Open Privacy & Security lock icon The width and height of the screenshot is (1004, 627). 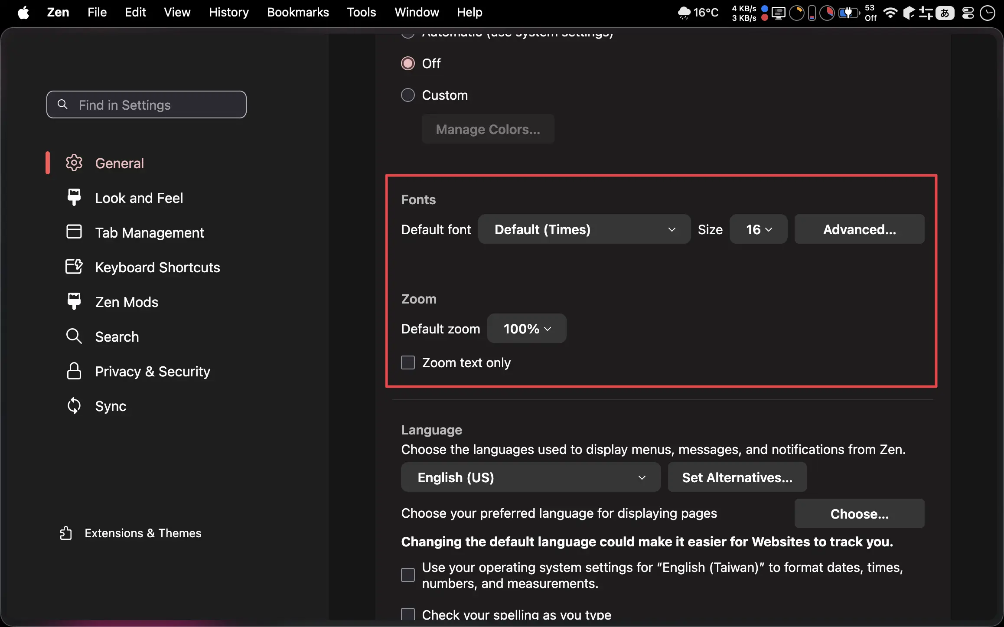pyautogui.click(x=74, y=371)
